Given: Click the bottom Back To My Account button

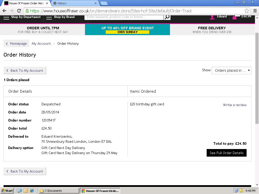Looking at the screenshot, I should point(25,171).
